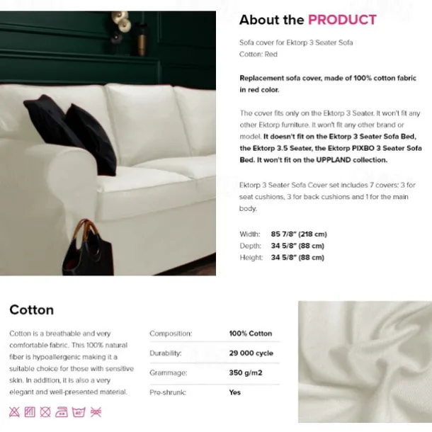The image size is (432, 432).
Task: Select the Grammage 350 g/m2 value
Action: point(246,373)
